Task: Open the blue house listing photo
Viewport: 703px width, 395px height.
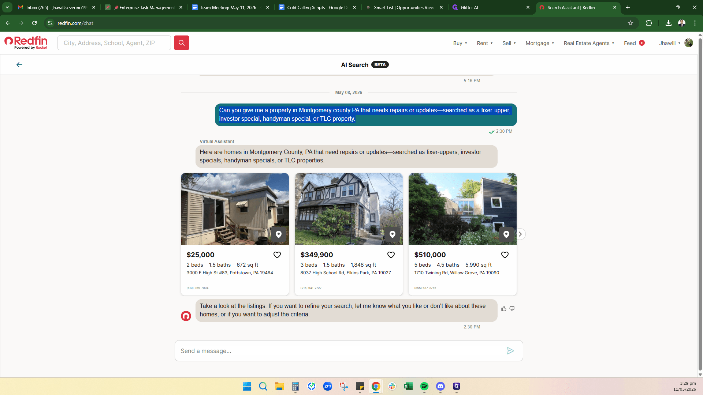Action: 462,209
